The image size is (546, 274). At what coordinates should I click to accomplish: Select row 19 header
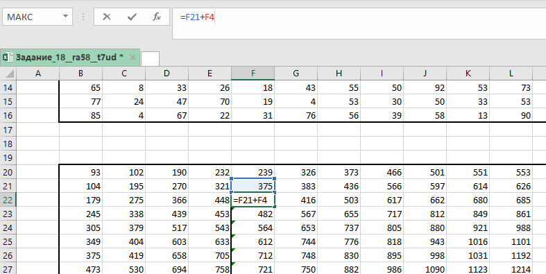pyautogui.click(x=8, y=157)
